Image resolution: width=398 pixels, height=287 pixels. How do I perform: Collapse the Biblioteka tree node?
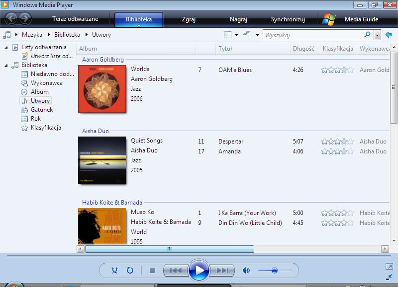click(6, 66)
